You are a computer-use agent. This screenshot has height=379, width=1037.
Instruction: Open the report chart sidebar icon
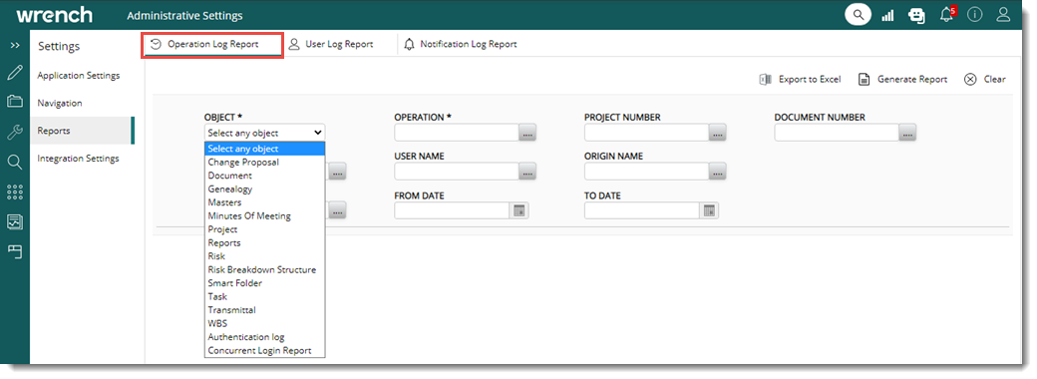pyautogui.click(x=15, y=221)
